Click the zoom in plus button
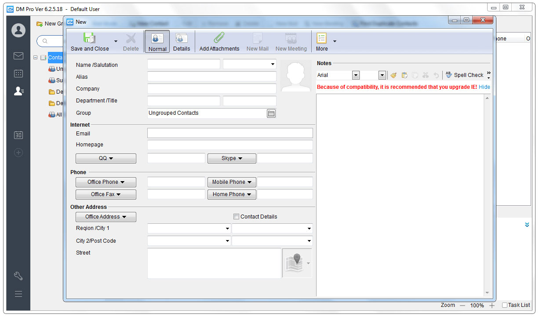The width and height of the screenshot is (539, 317). [x=492, y=305]
